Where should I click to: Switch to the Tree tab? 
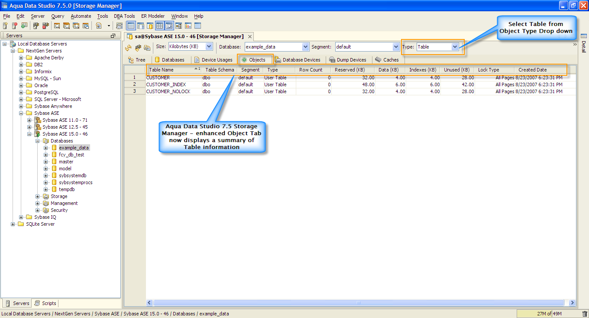[x=136, y=60]
